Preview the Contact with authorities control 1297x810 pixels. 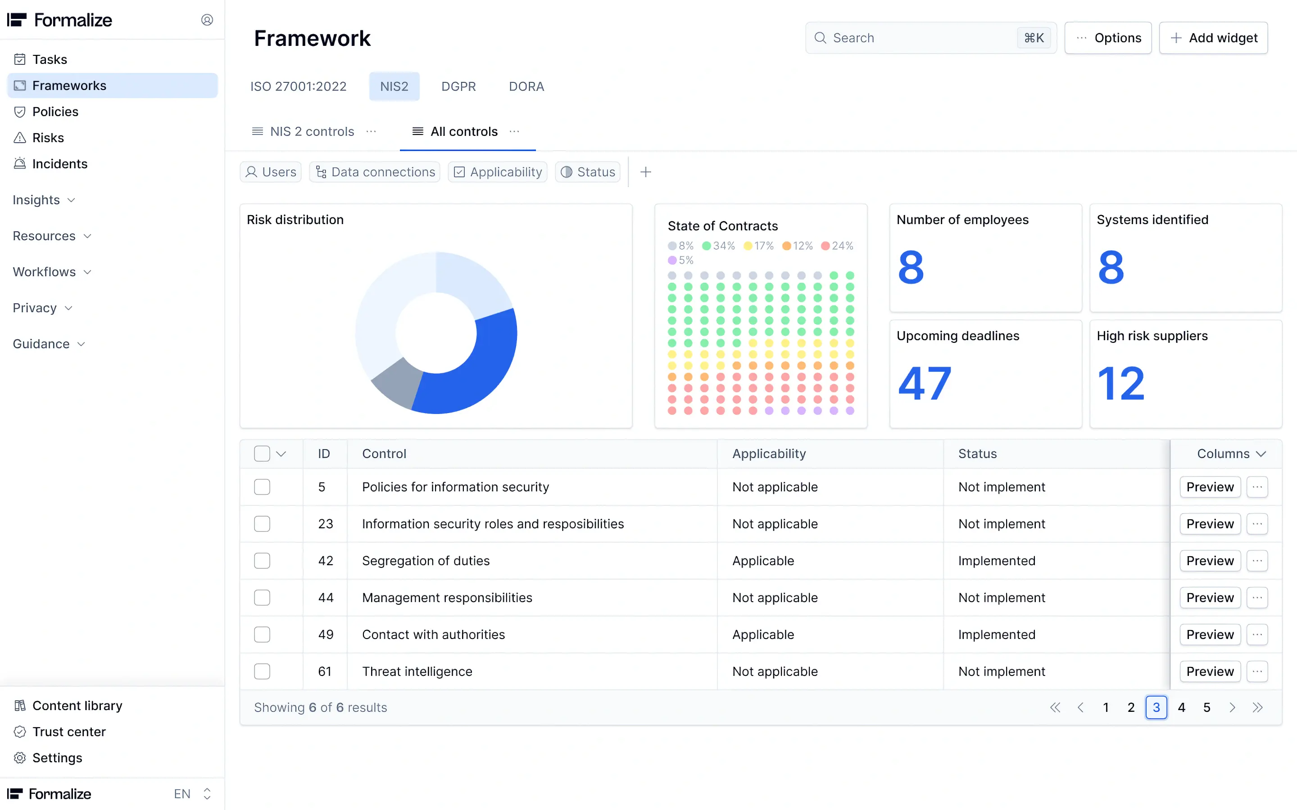click(1210, 634)
